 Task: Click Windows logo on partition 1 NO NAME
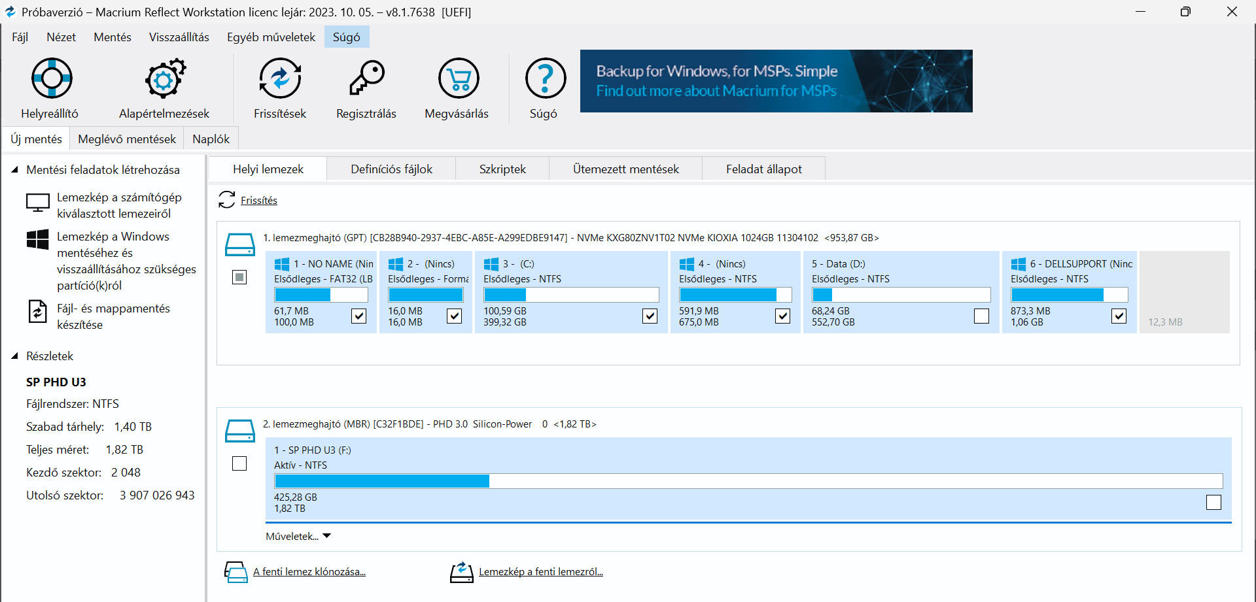click(282, 264)
